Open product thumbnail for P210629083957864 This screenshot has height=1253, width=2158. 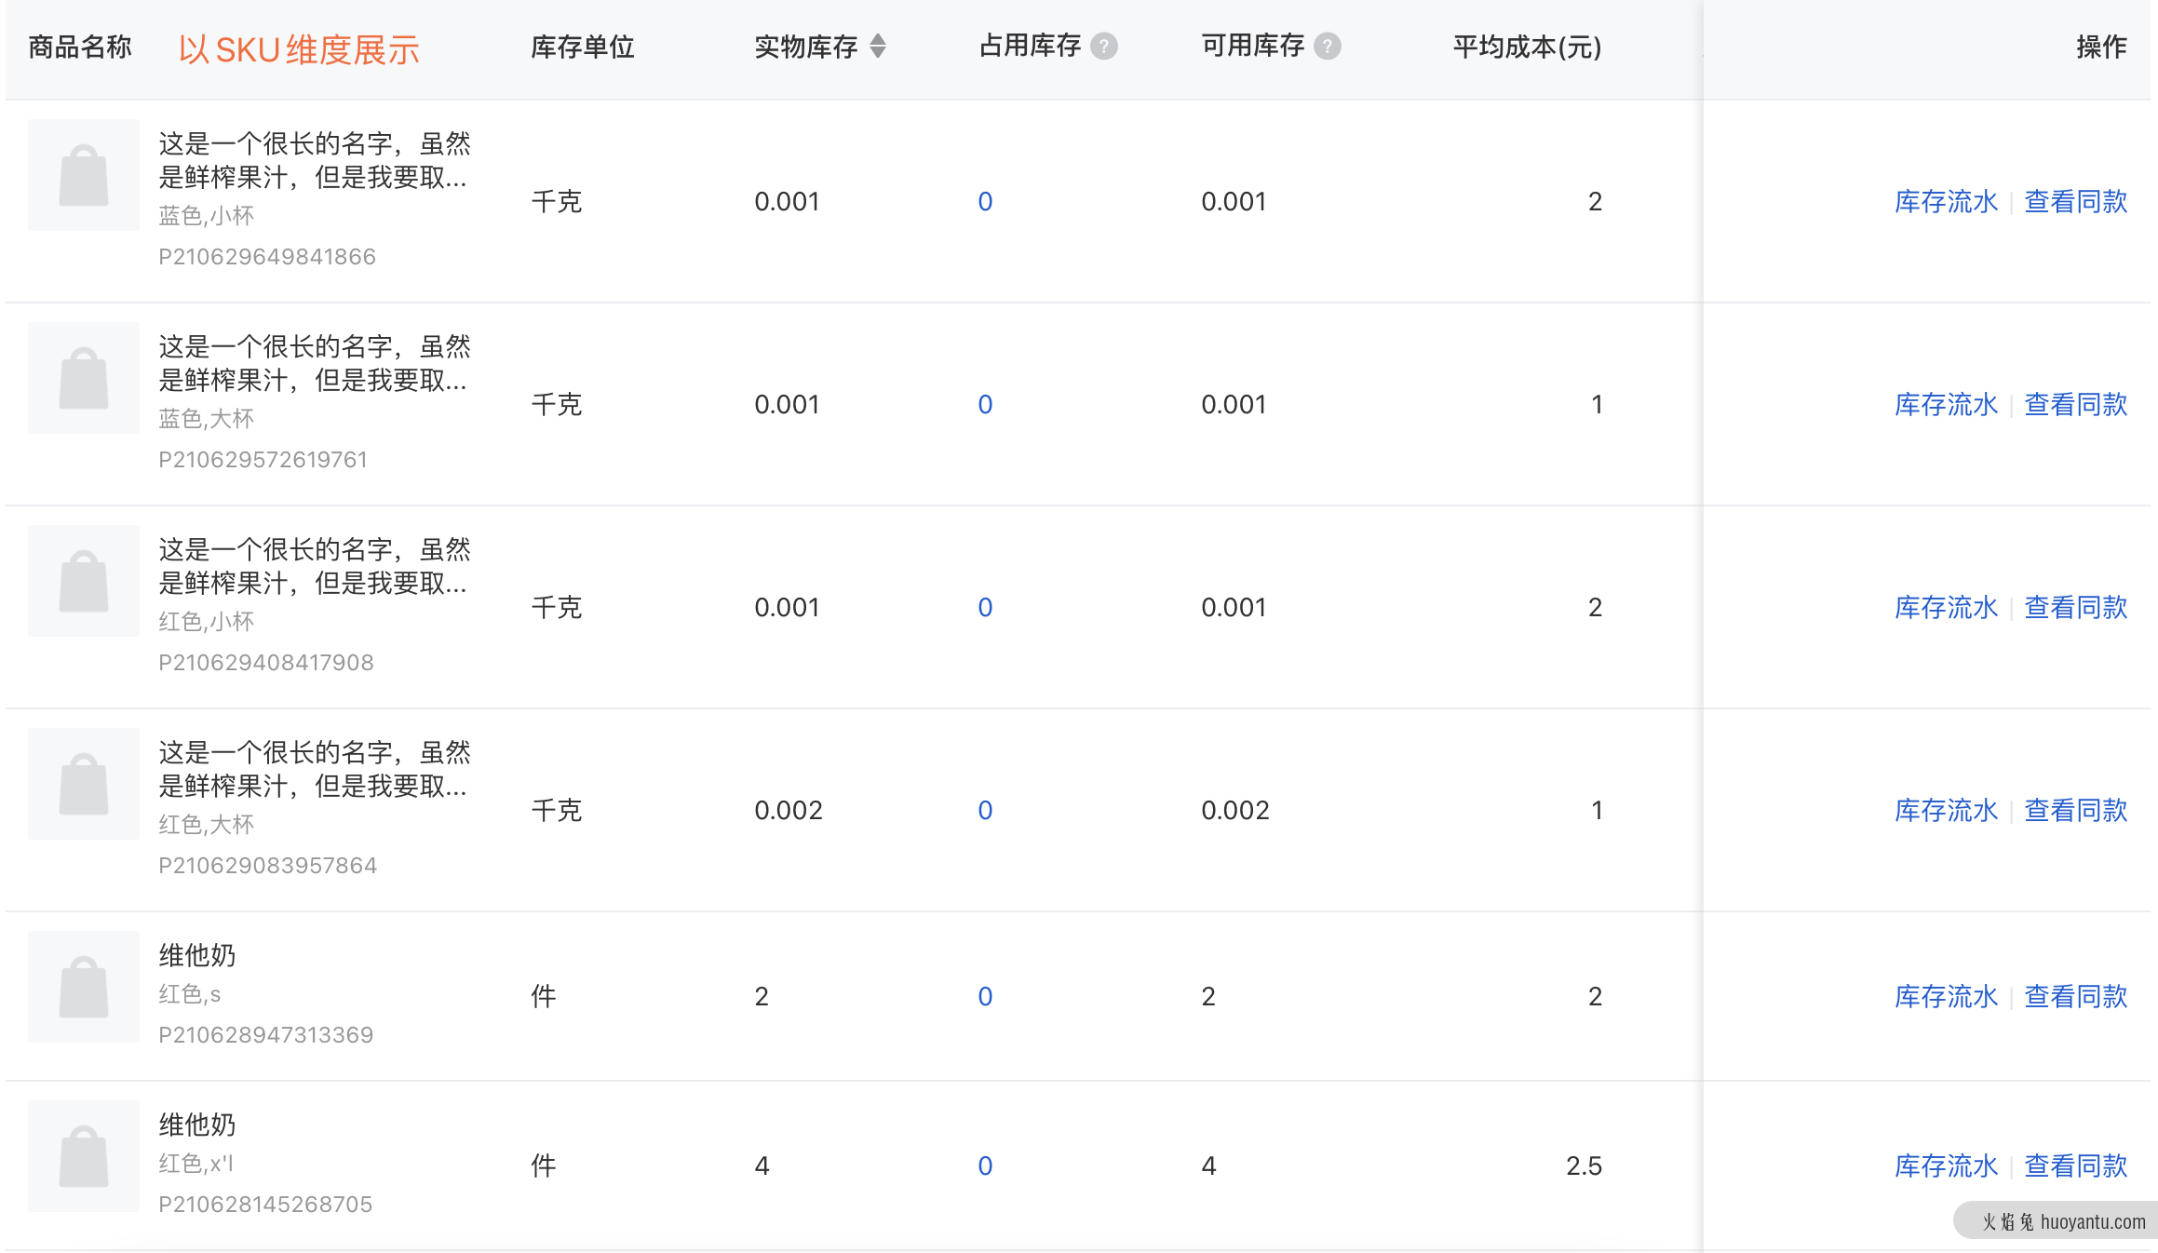click(x=84, y=784)
